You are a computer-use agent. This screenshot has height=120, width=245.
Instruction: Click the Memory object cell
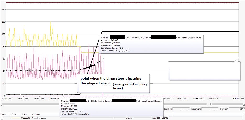130,118
